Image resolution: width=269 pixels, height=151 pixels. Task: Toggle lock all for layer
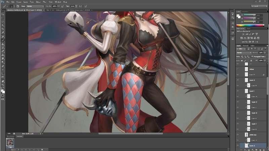(251, 61)
